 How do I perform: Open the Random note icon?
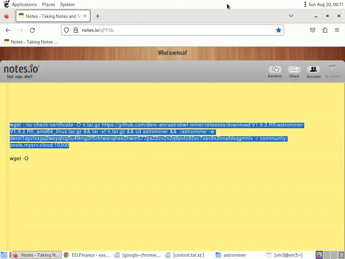(x=275, y=72)
